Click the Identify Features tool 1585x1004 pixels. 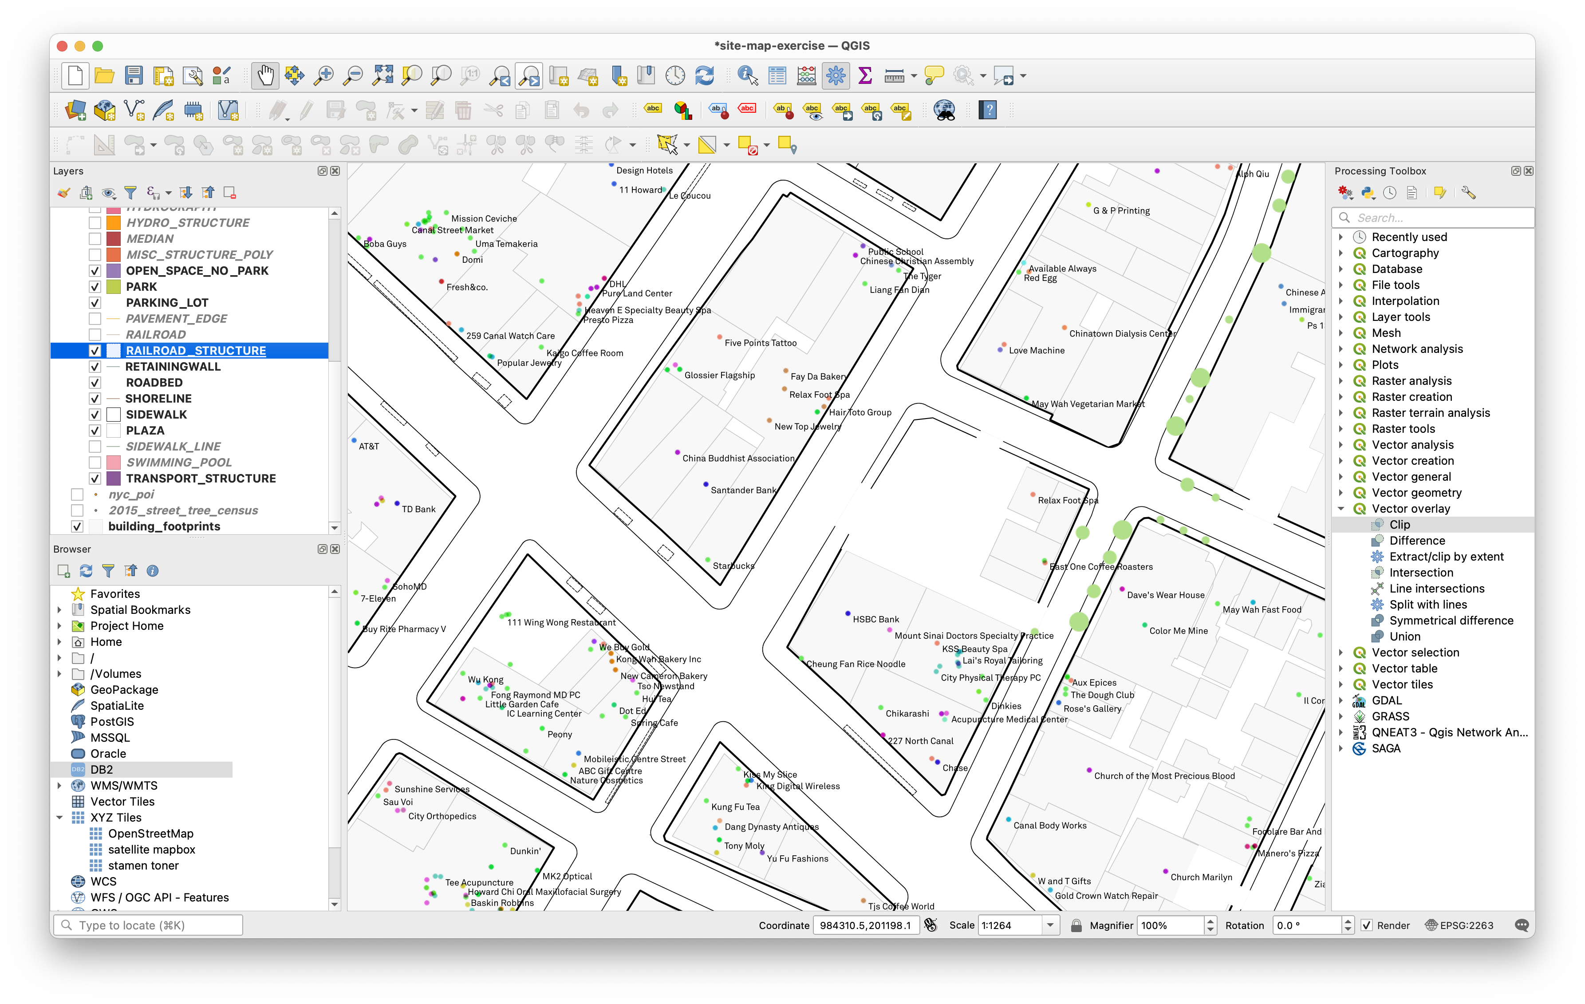pos(747,76)
